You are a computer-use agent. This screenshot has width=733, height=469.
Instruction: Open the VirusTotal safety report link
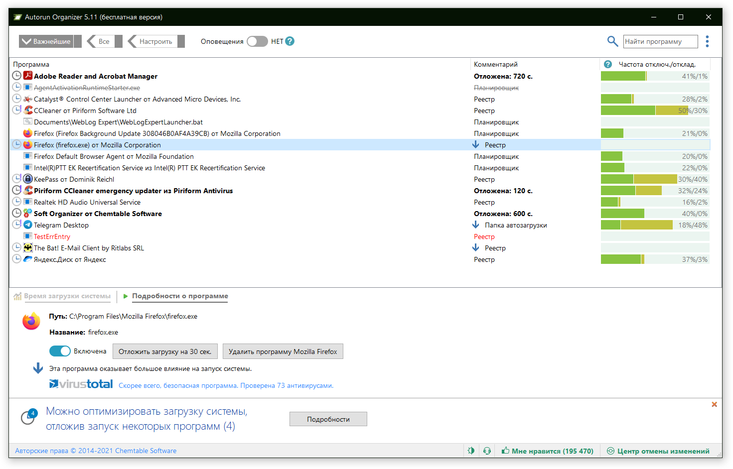(x=226, y=385)
